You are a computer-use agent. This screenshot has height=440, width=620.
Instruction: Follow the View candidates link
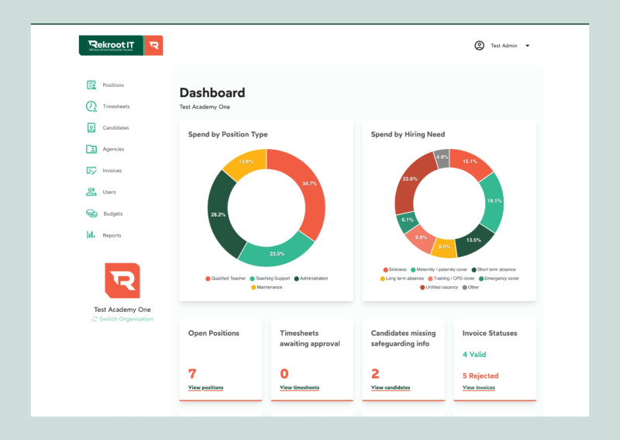[x=391, y=387]
